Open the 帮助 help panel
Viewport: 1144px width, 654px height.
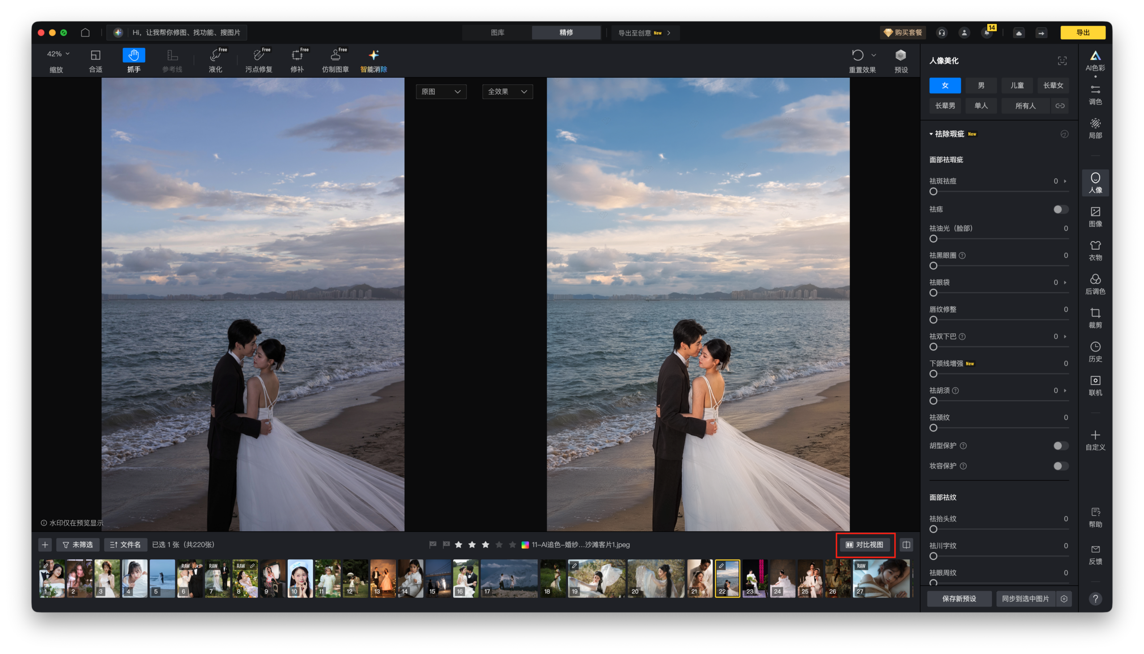click(x=1095, y=517)
